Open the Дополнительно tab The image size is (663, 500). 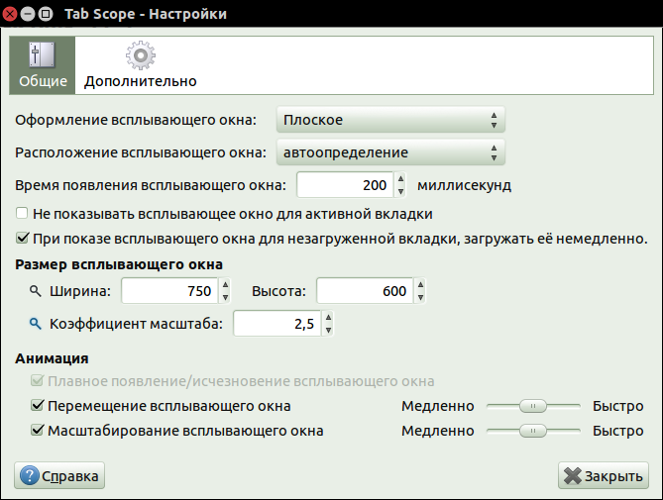coord(141,65)
